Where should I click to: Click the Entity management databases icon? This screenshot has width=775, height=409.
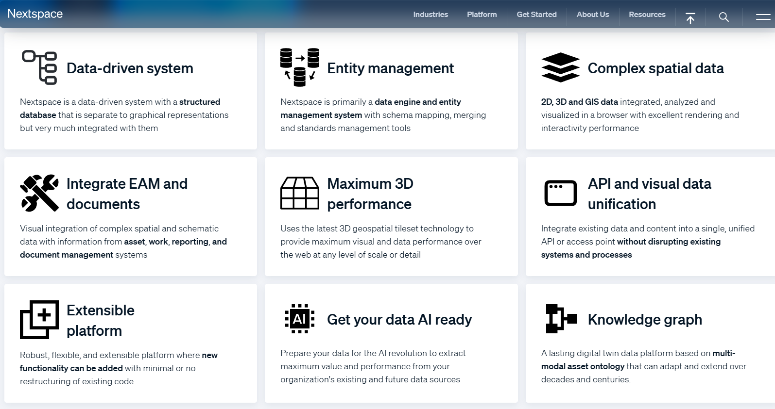[300, 67]
